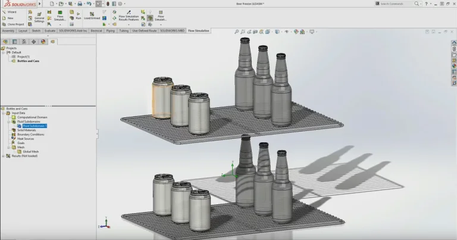Open the SOLIDWORKS Add-Ins tab
The image size is (457, 240).
72,30
